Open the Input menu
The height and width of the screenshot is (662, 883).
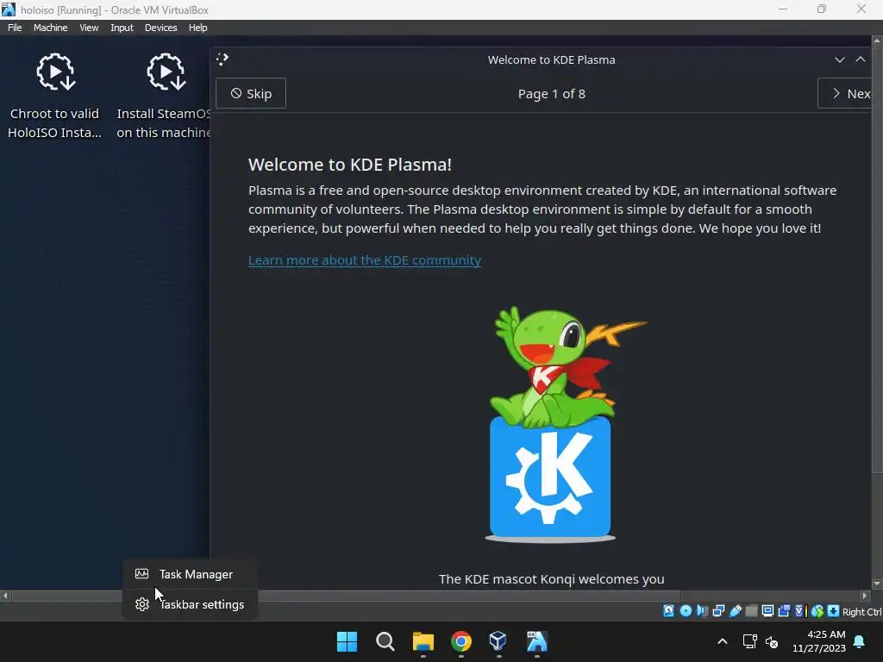[122, 28]
